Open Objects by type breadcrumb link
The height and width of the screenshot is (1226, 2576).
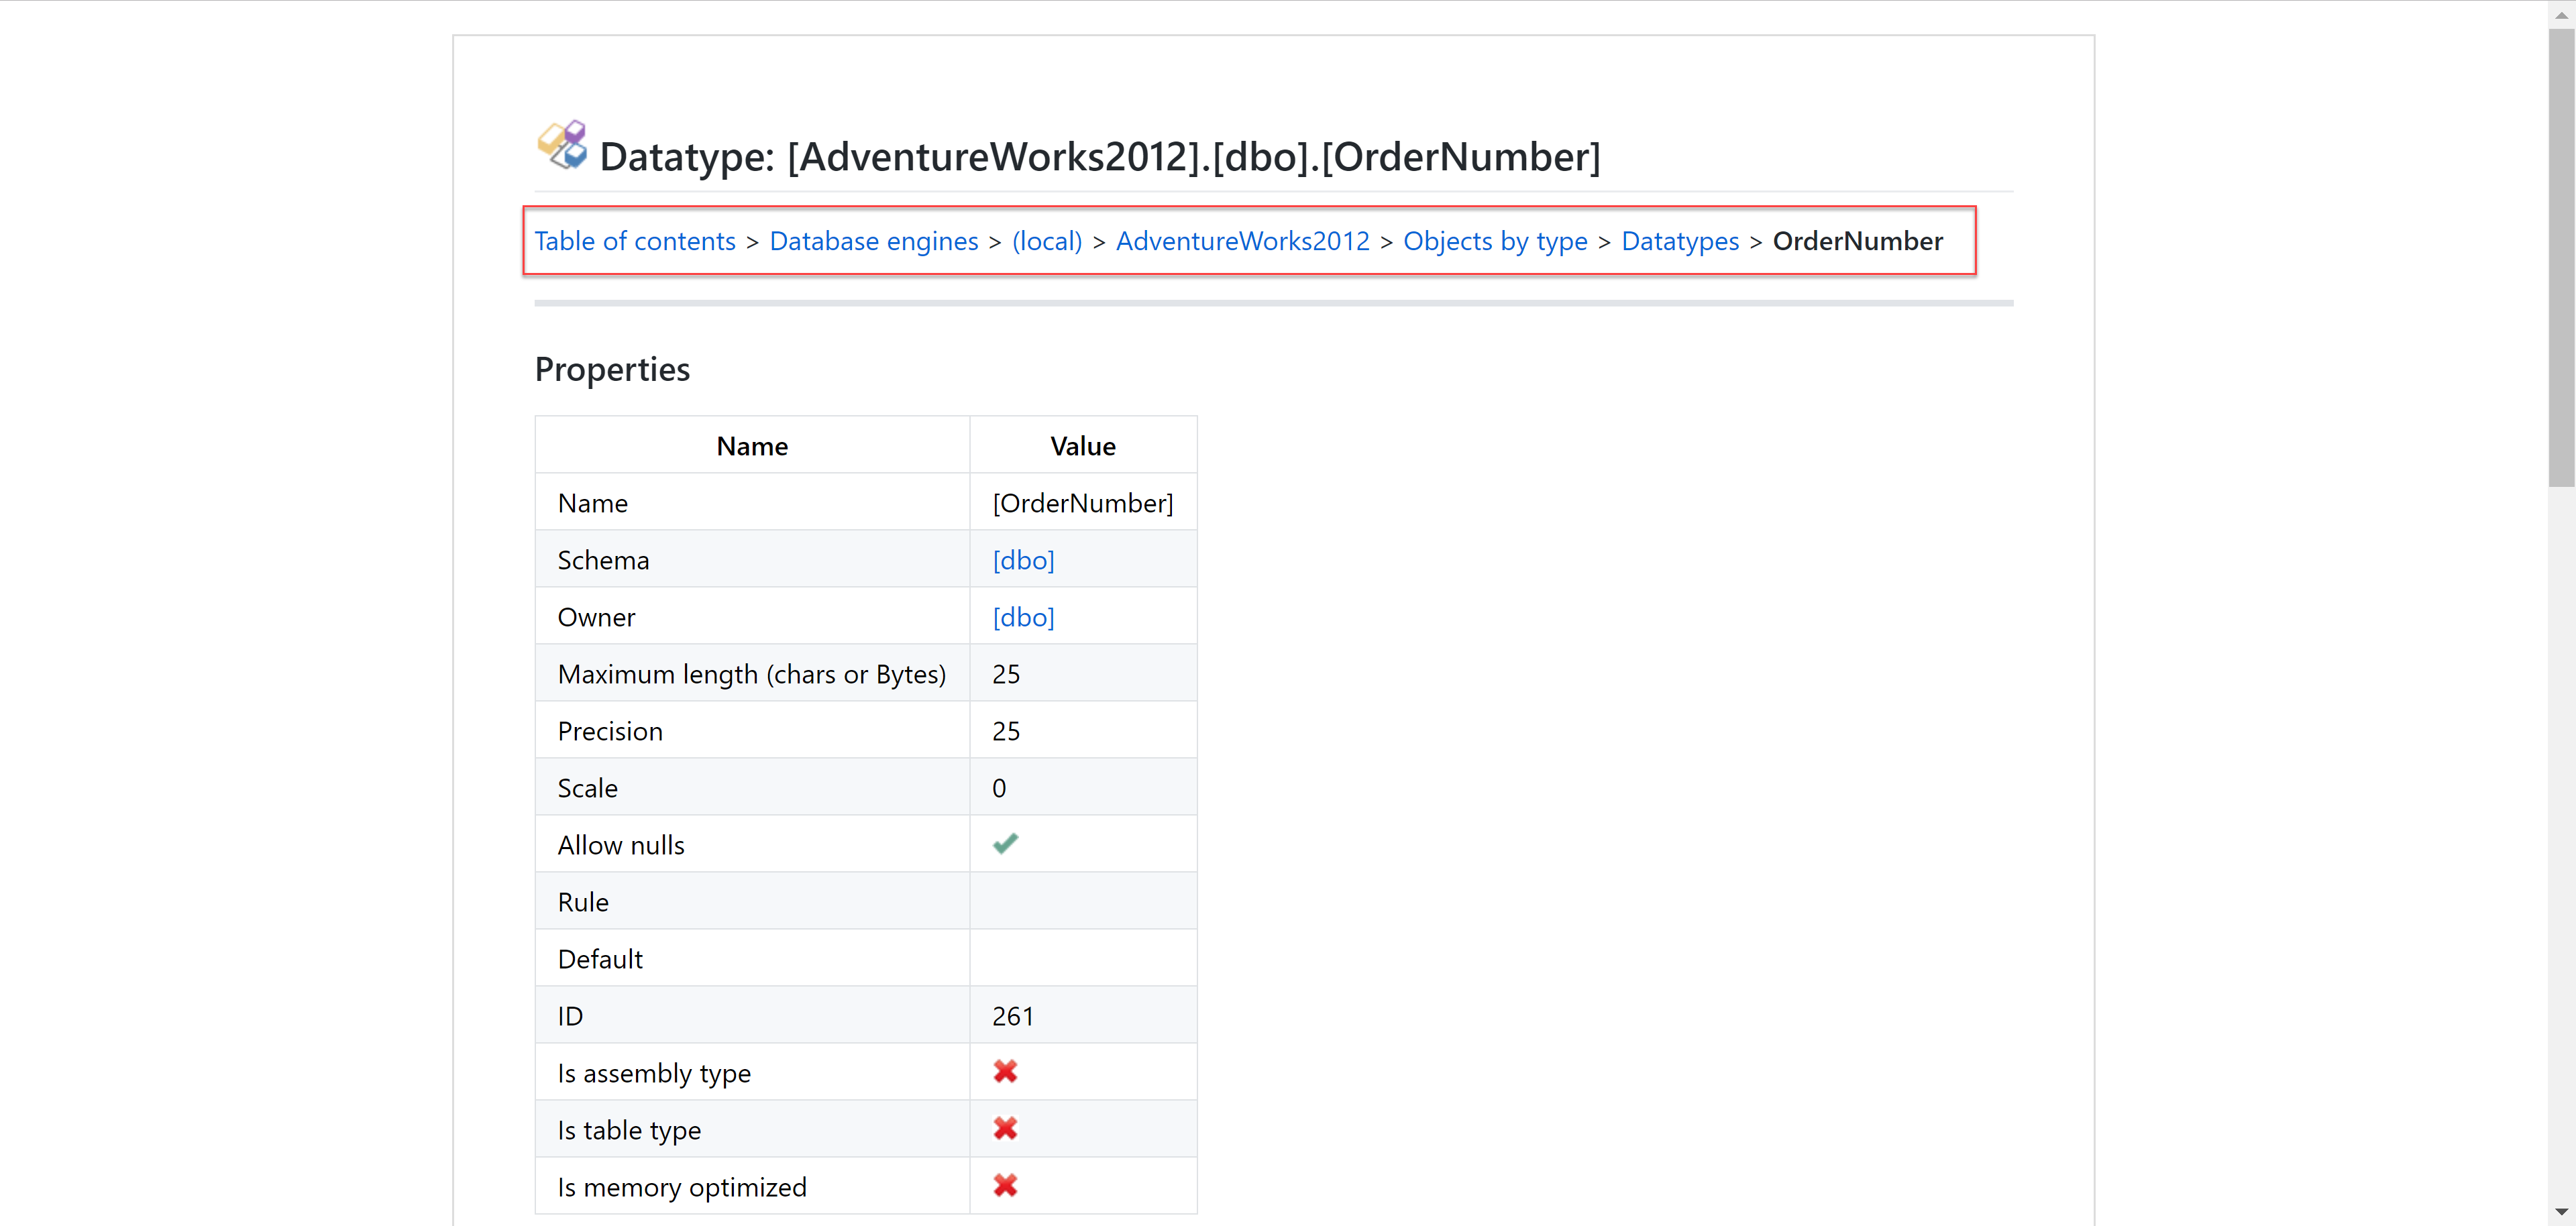[1495, 241]
